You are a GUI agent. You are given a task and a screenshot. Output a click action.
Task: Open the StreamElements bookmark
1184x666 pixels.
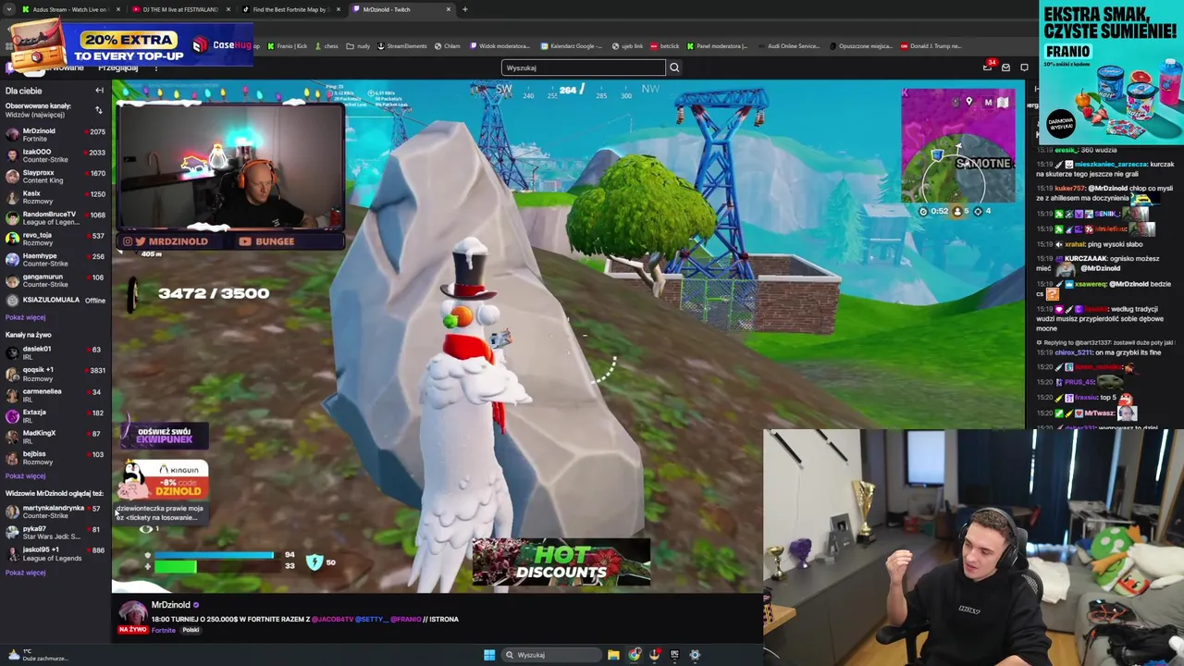coord(402,46)
